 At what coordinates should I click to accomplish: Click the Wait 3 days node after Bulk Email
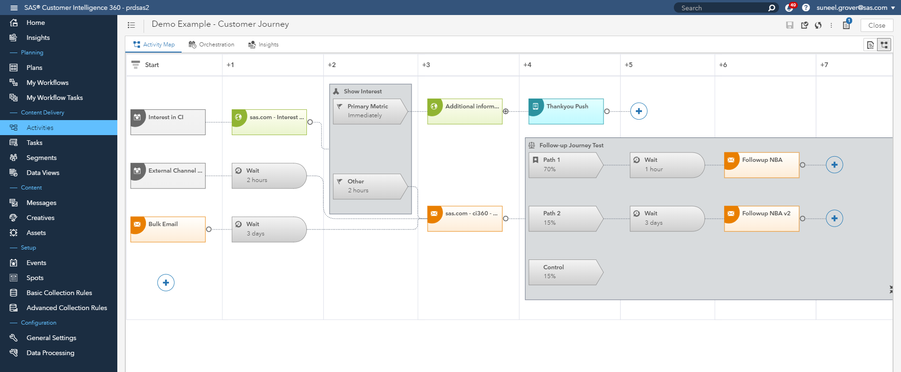269,229
